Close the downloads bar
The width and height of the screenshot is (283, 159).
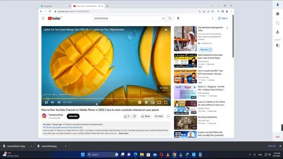[x=280, y=146]
